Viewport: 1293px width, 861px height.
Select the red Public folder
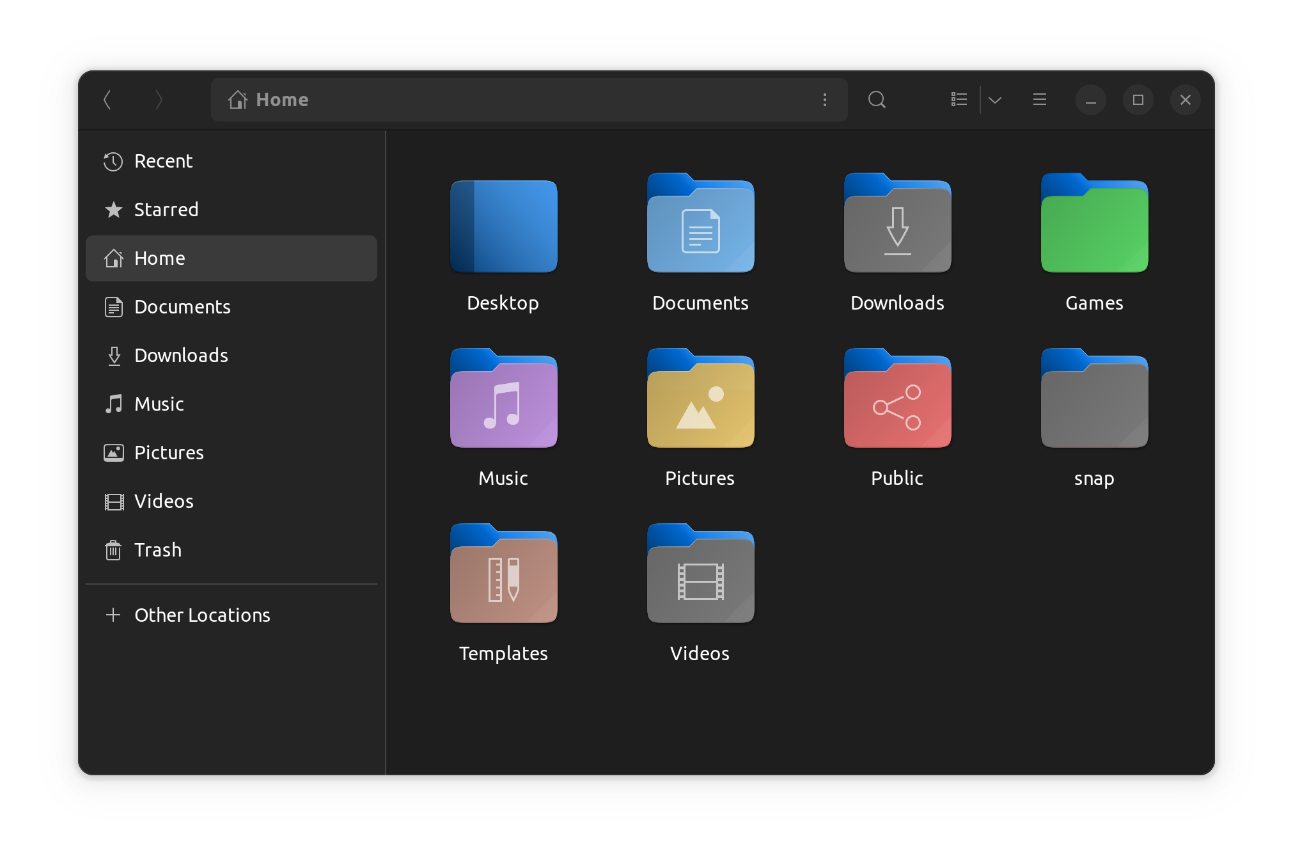point(897,399)
